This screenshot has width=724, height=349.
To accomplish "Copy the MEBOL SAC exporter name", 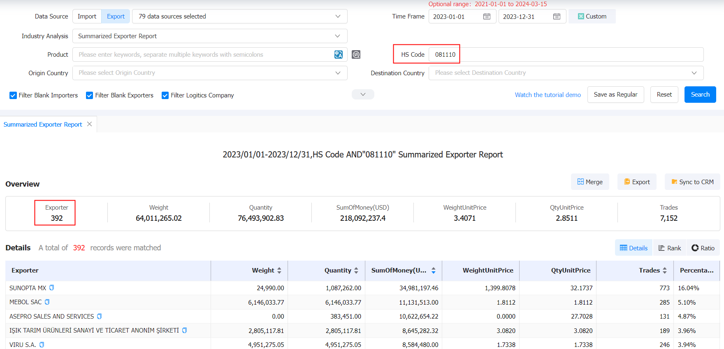I will (47, 302).
